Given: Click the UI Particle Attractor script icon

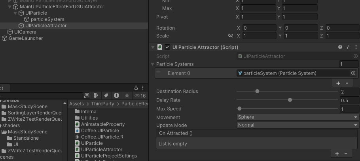Looking at the screenshot, I should pyautogui.click(x=160, y=47).
